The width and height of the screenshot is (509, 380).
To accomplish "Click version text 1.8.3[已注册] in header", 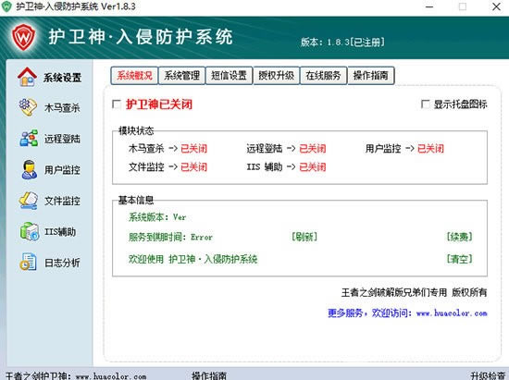I will [355, 43].
